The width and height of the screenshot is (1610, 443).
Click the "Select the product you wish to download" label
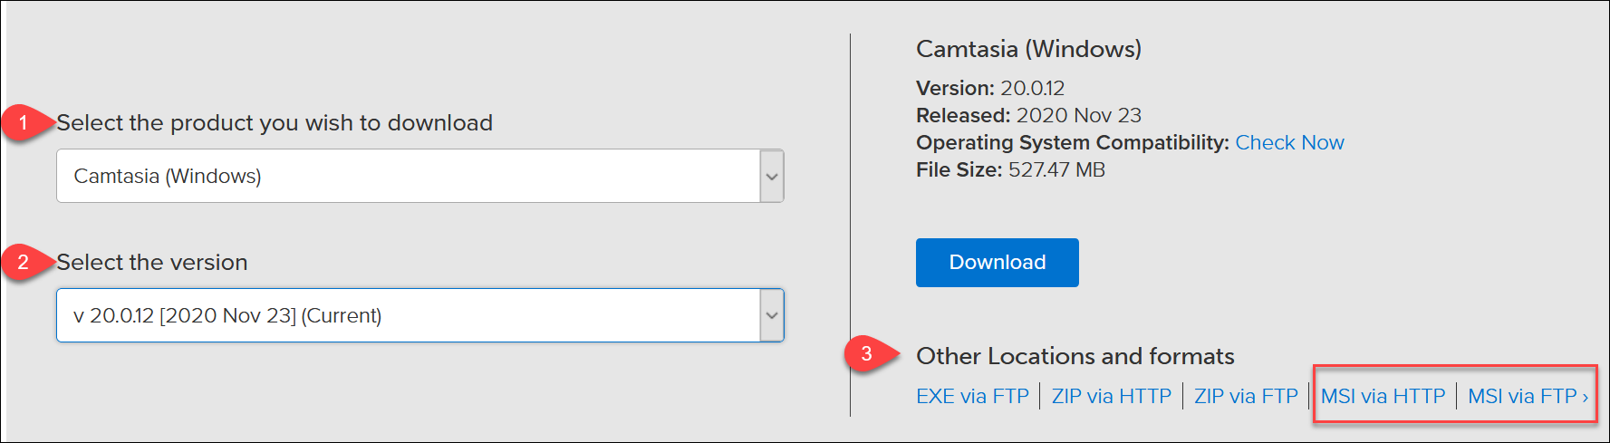tap(275, 122)
